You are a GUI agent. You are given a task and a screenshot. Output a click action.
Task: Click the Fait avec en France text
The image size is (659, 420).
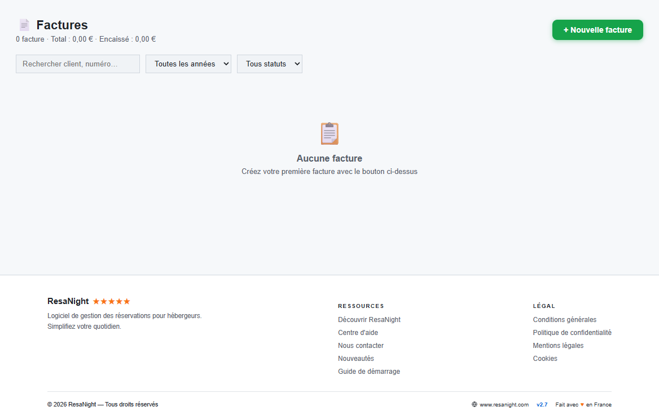(583, 405)
